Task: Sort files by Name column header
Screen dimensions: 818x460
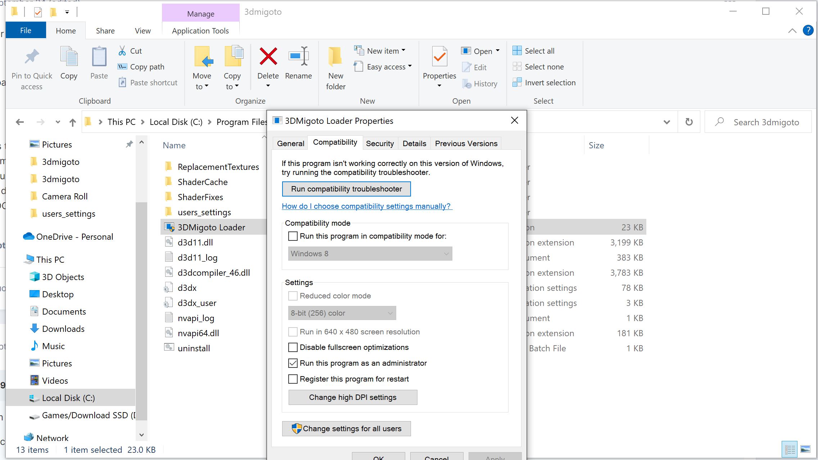Action: point(174,145)
